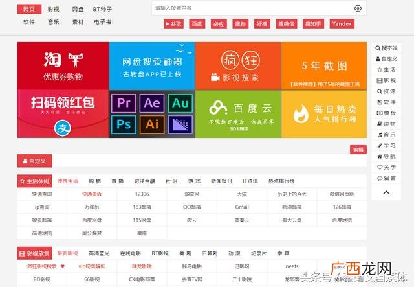Jump to sidebar 导航 item
Viewport: 414px width, 287px height.
386,157
